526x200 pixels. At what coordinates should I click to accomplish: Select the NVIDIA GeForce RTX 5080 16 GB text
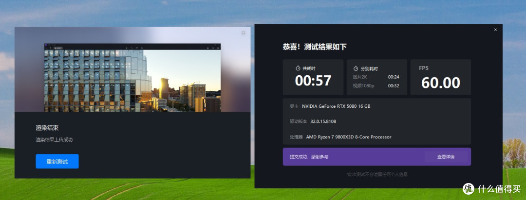pyautogui.click(x=336, y=106)
